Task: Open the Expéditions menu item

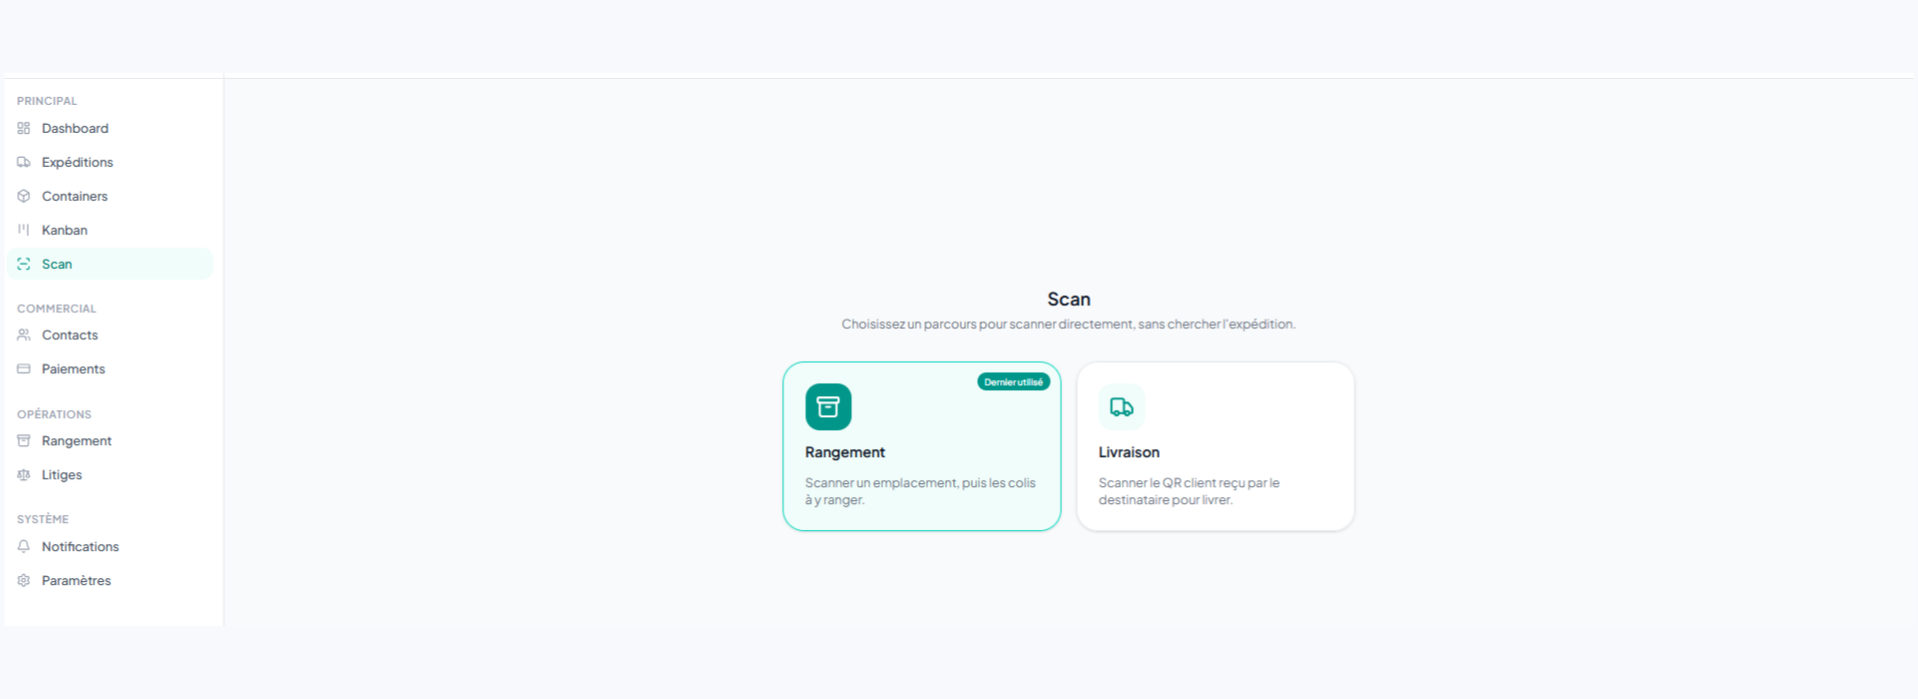Action: [x=110, y=162]
